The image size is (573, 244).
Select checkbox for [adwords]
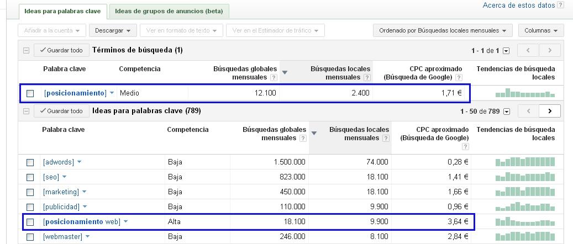point(30,162)
